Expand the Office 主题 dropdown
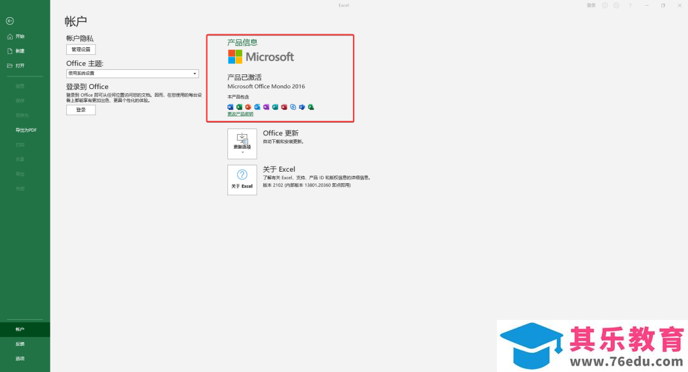The image size is (688, 372). 132,74
